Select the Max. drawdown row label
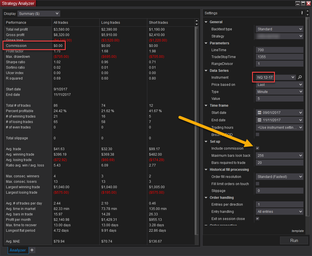The image size is (312, 256). (18, 57)
